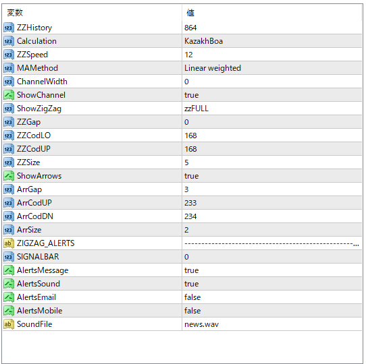The width and height of the screenshot is (366, 364).
Task: Select the ZIGZAG_ALERTS variable name
Action: click(x=46, y=243)
